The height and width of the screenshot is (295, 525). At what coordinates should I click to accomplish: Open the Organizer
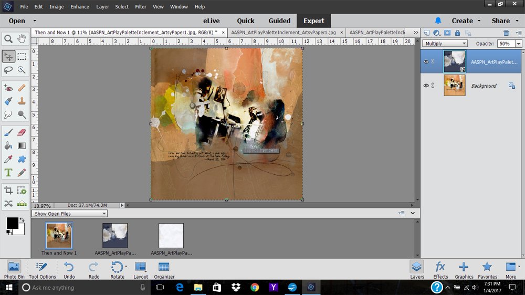click(164, 270)
